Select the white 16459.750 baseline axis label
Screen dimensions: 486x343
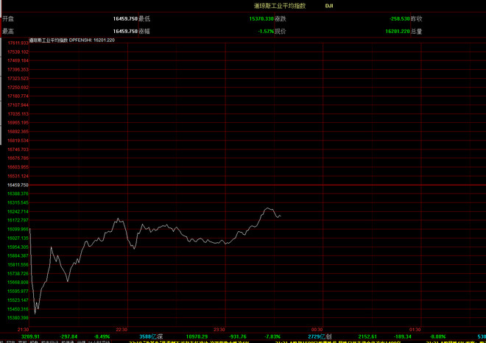pyautogui.click(x=18, y=185)
